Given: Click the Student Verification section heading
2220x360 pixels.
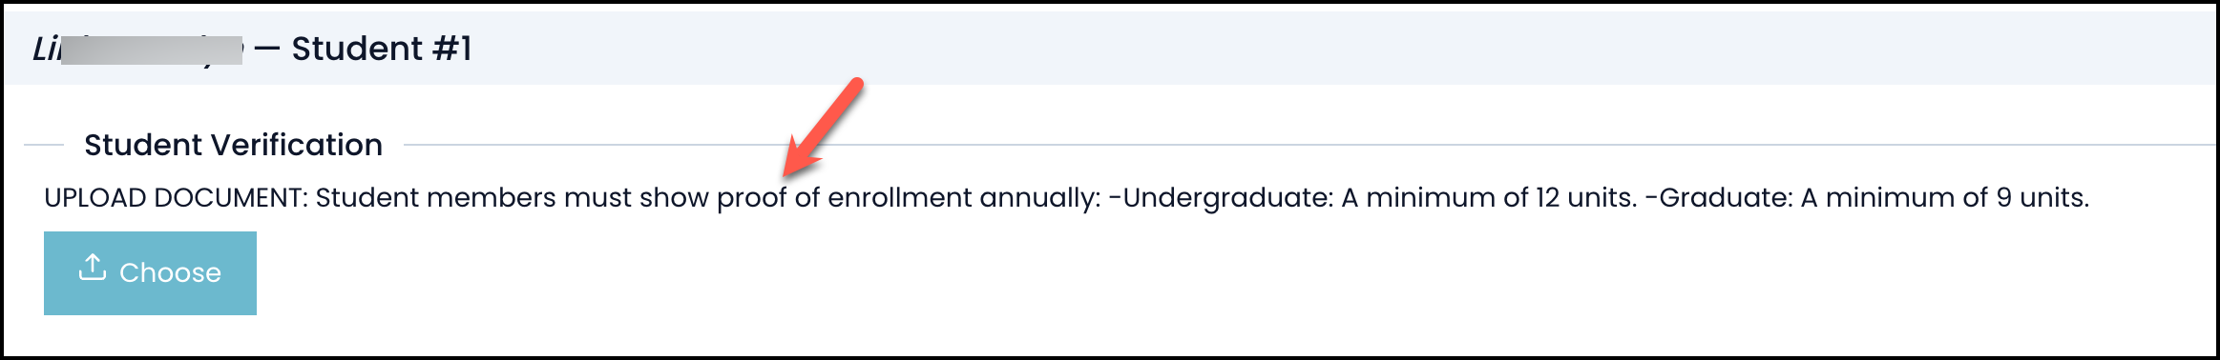Looking at the screenshot, I should pos(233,145).
